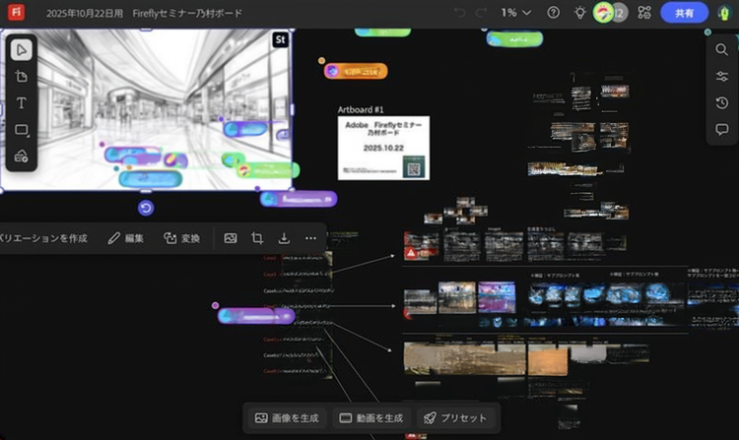Select the artboard tool in left toolbar
739x440 pixels.
(x=22, y=76)
